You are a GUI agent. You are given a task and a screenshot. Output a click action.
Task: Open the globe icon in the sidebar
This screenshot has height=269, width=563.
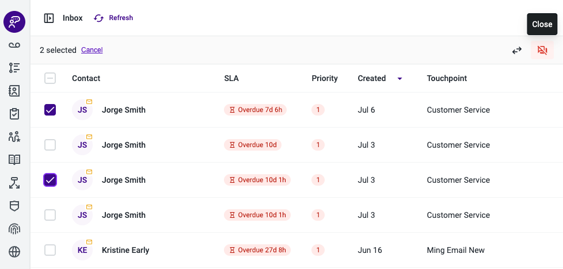click(14, 252)
